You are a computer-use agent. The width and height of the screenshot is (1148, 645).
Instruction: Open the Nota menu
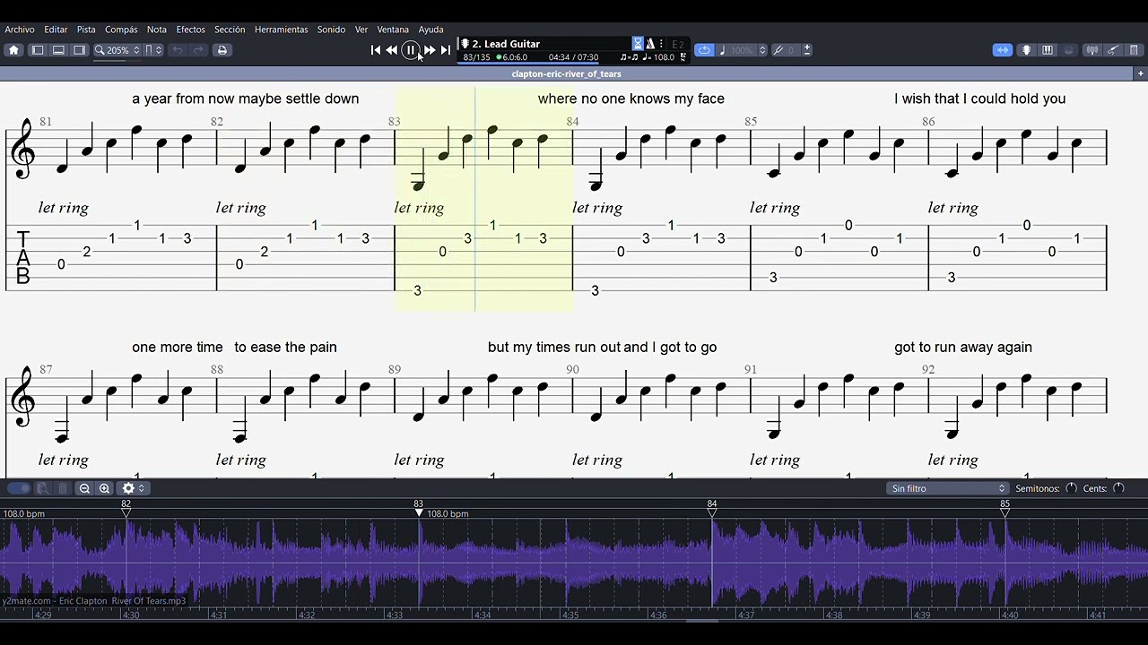coord(157,30)
